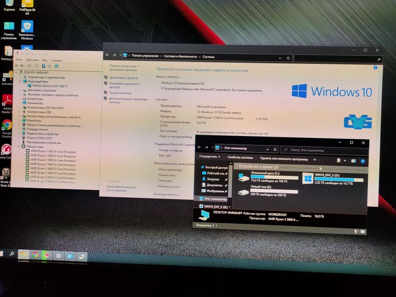Select NVIDIA GeForce GTX 1080 Ti device

point(50,86)
